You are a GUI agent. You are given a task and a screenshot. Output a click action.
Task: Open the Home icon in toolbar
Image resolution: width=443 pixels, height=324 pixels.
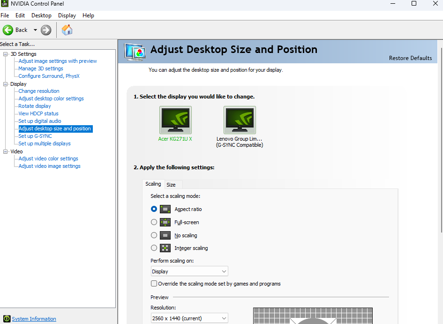[67, 30]
